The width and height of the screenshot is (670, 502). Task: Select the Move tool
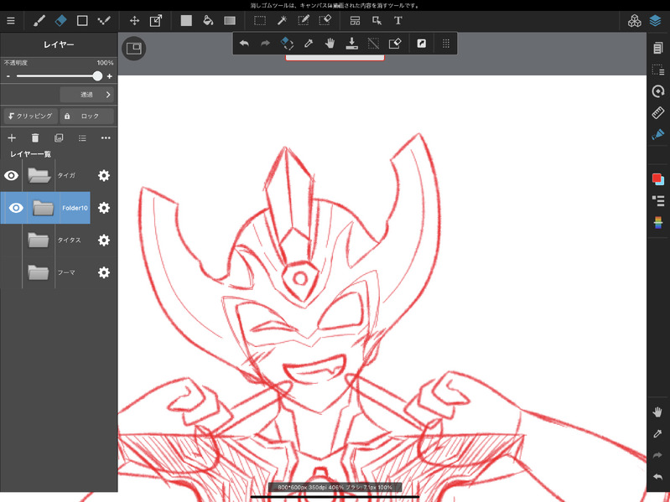point(135,20)
